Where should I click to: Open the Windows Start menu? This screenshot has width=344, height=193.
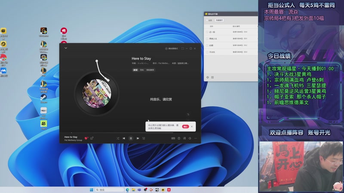tap(92, 190)
